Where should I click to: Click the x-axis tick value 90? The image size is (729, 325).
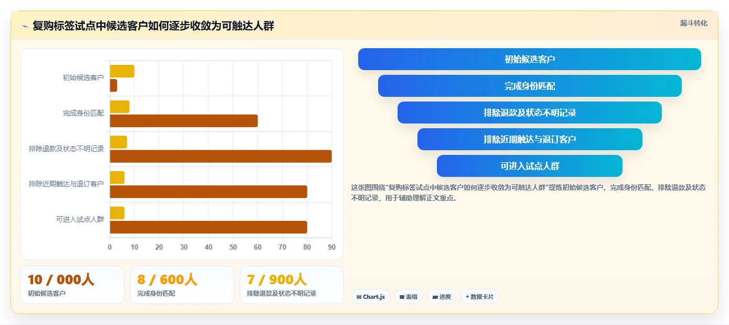click(x=331, y=247)
